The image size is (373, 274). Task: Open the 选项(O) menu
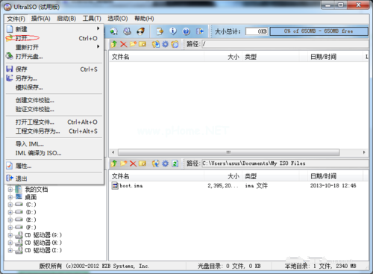click(118, 19)
